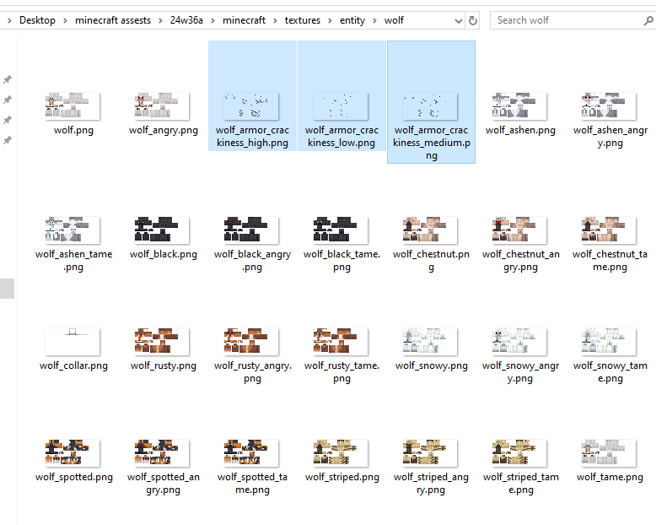Select wolf_tame.png image icon

[x=609, y=453]
